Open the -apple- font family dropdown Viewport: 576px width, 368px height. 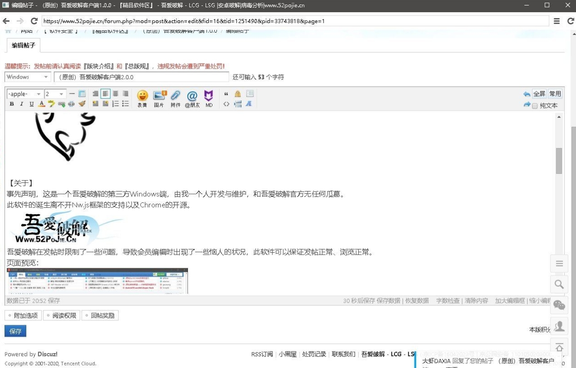pos(25,94)
